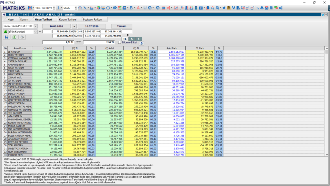Image resolution: width=330 pixels, height=186 pixels.
Task: Open the Twitter bird toolbar icon
Action: pos(224,8)
